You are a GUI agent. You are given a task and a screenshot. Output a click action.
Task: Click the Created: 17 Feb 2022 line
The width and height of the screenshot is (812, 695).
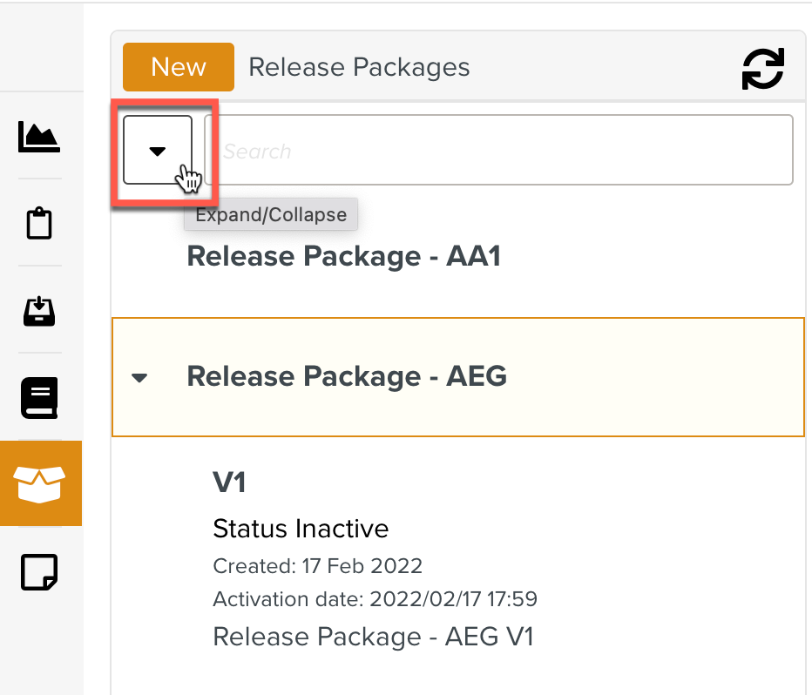click(317, 566)
